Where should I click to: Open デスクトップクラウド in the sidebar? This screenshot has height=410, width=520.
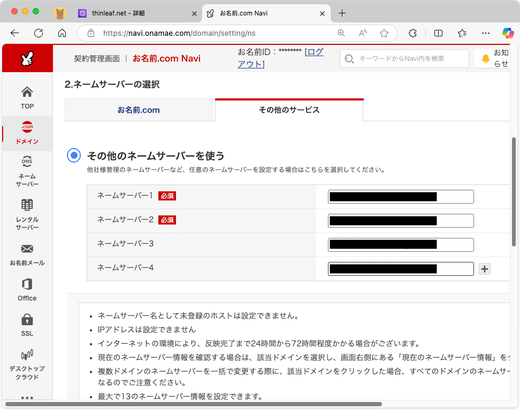tap(27, 365)
